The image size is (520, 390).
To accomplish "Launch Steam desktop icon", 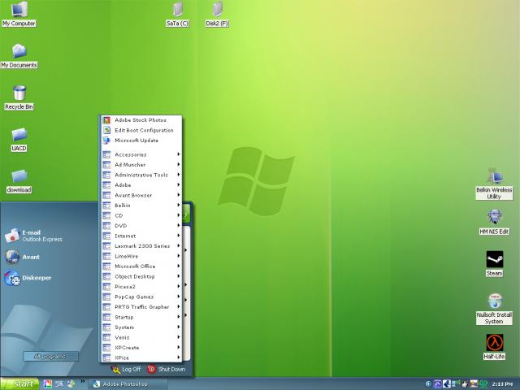I will coord(494,263).
